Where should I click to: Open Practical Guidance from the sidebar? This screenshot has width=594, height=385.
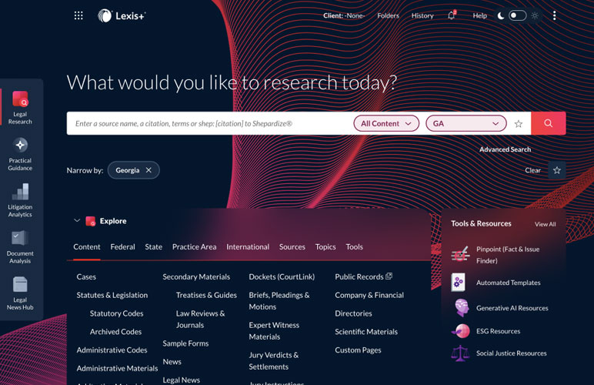[20, 154]
